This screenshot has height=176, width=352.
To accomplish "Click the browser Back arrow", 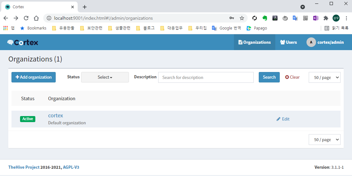I will click(x=6, y=18).
